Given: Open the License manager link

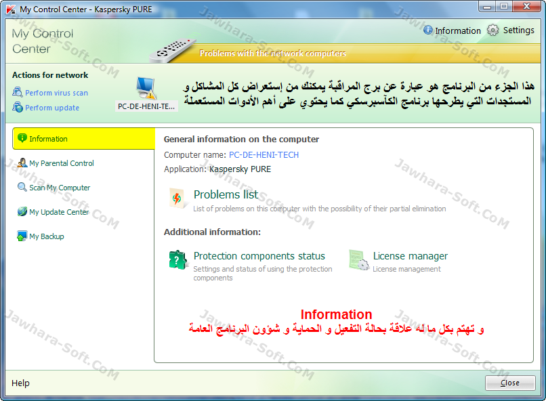Looking at the screenshot, I should [411, 256].
